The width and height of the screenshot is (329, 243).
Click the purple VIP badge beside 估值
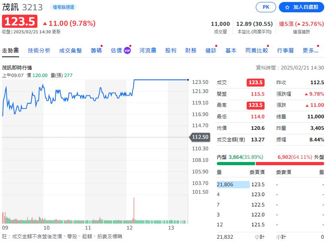(127, 50)
